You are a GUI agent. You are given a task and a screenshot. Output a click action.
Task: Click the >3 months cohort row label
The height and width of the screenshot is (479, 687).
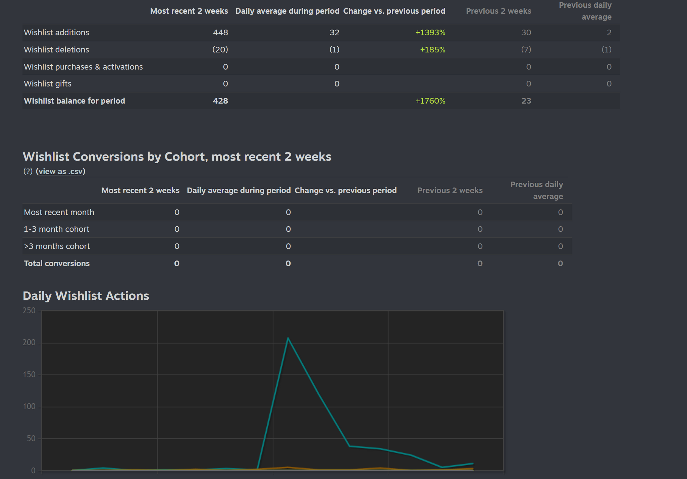[x=57, y=246]
